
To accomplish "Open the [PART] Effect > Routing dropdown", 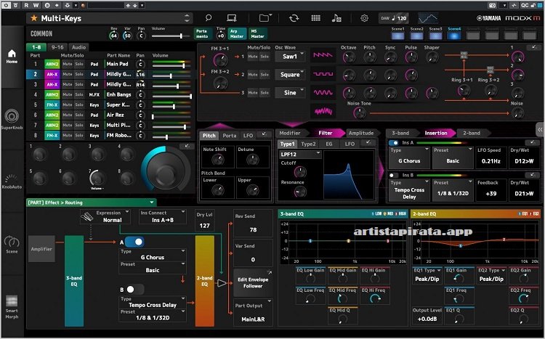I will pyautogui.click(x=92, y=202).
